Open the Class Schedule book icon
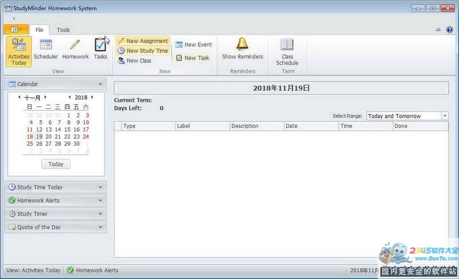The height and width of the screenshot is (279, 459). pos(287,45)
